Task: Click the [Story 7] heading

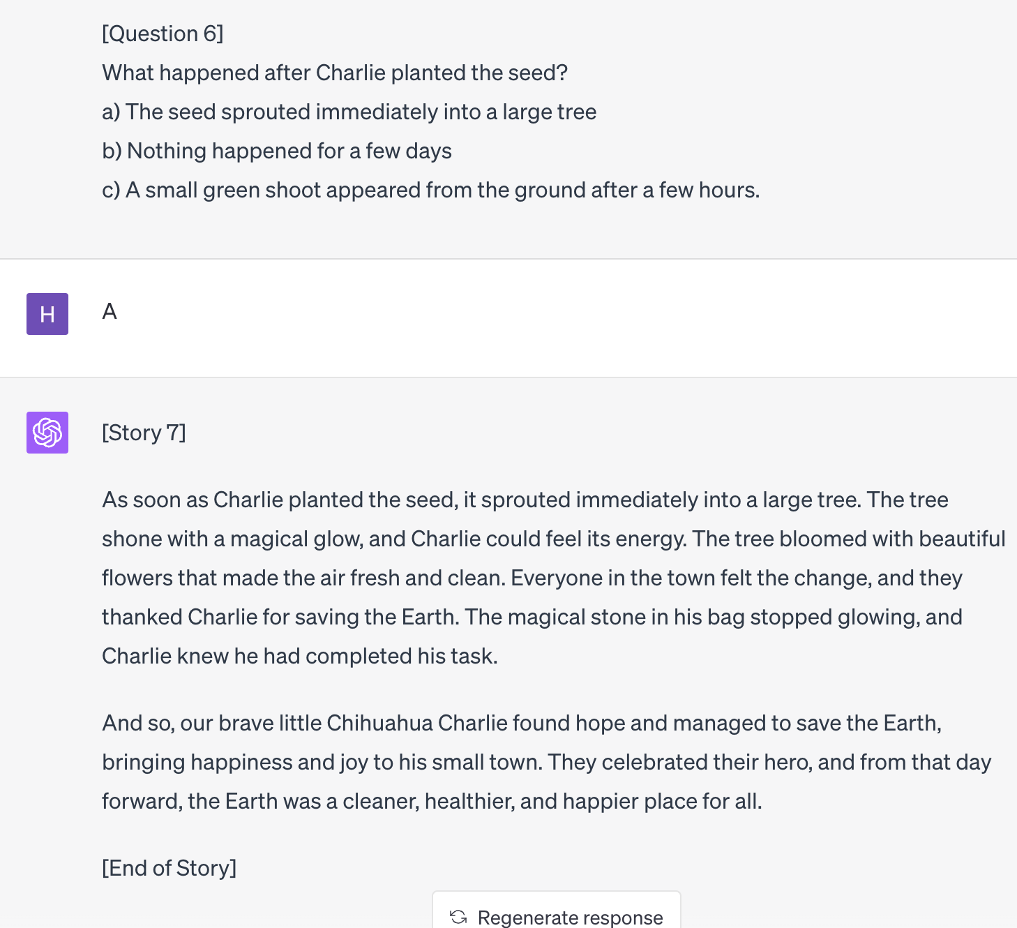Action: 144,433
